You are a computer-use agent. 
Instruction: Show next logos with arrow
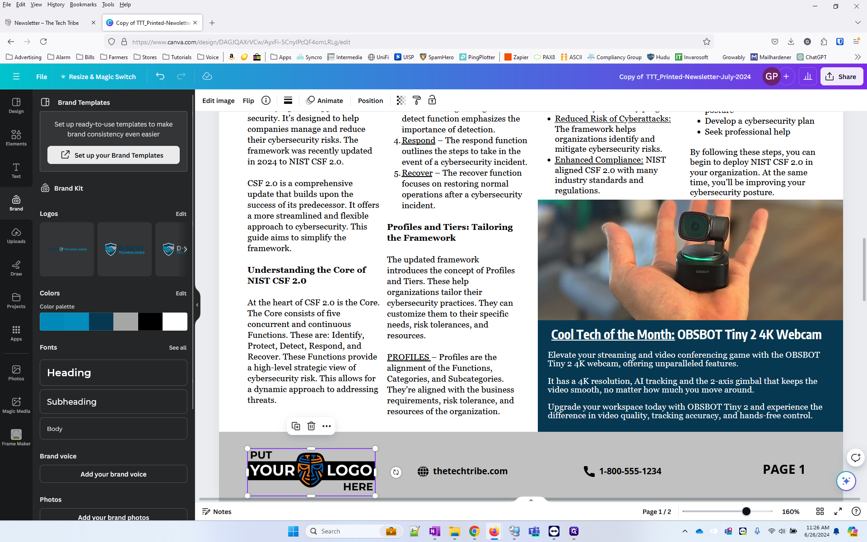(x=185, y=249)
